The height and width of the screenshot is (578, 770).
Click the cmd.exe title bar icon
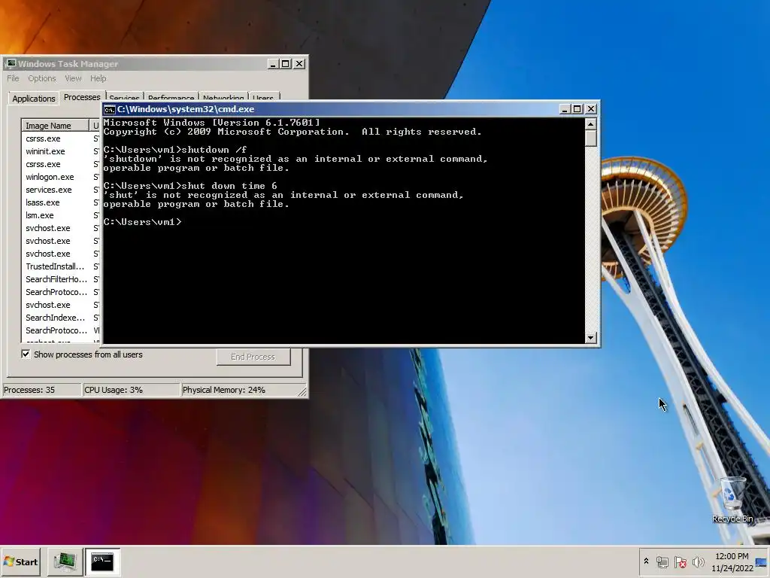pos(110,109)
